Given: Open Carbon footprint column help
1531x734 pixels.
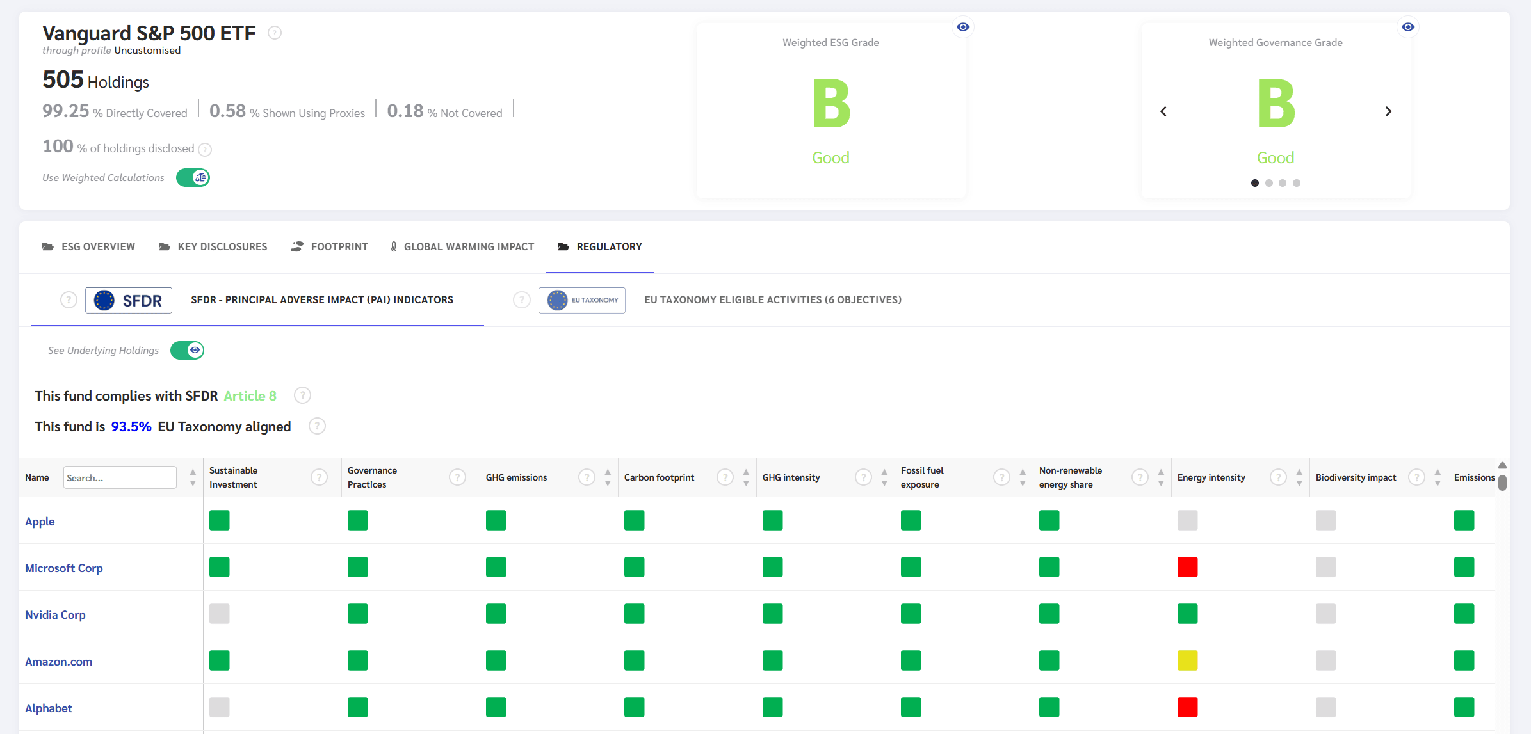Looking at the screenshot, I should pos(725,477).
